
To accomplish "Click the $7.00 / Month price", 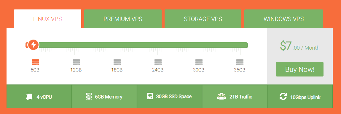I will [x=300, y=46].
